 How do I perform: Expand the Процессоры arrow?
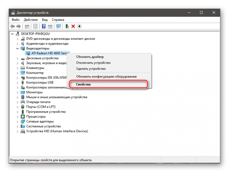coord(17,117)
